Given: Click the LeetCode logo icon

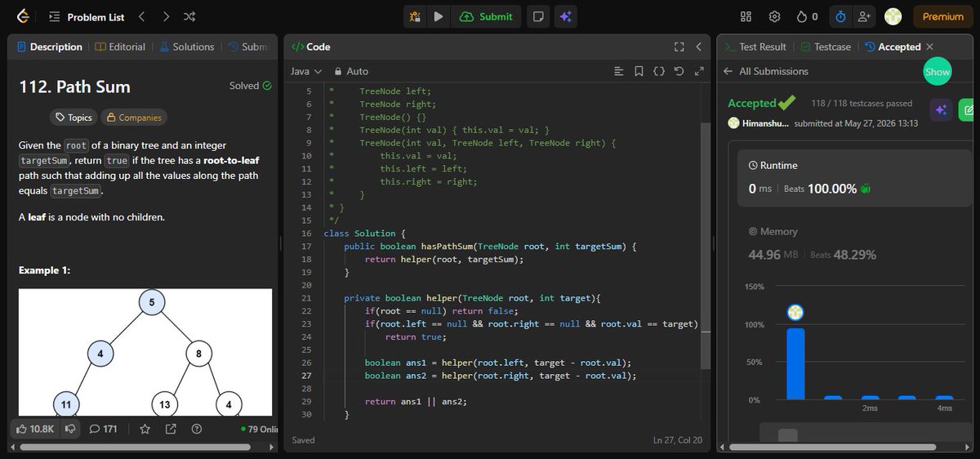Looking at the screenshot, I should point(21,16).
